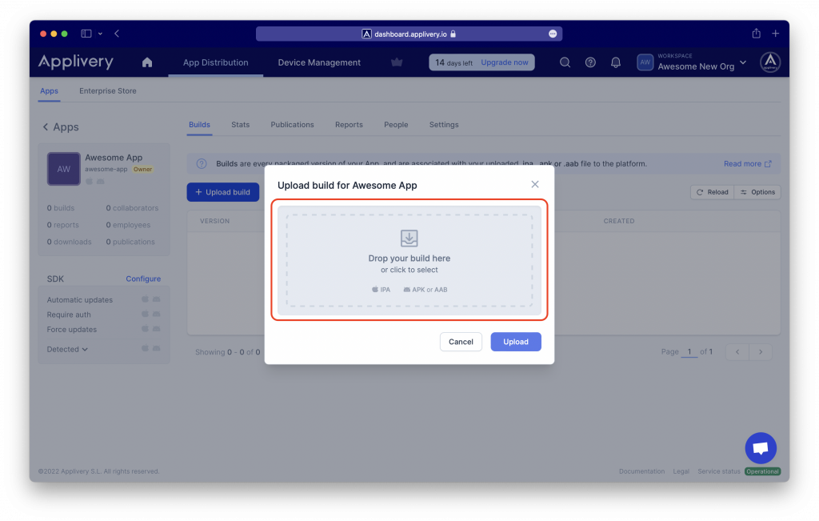Click the Safari share icon

756,34
